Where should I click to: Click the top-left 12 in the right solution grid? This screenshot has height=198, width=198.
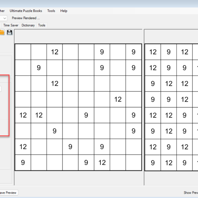(x=153, y=52)
